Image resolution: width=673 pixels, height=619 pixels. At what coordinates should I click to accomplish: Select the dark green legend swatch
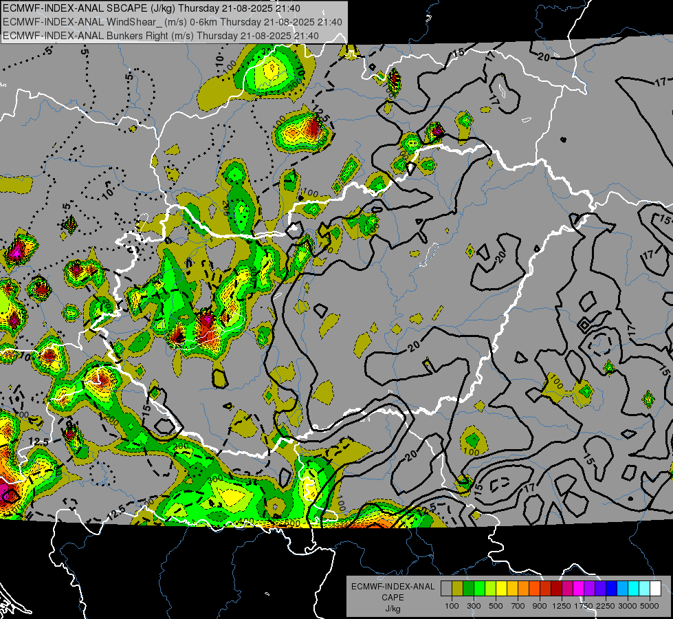[x=468, y=588]
